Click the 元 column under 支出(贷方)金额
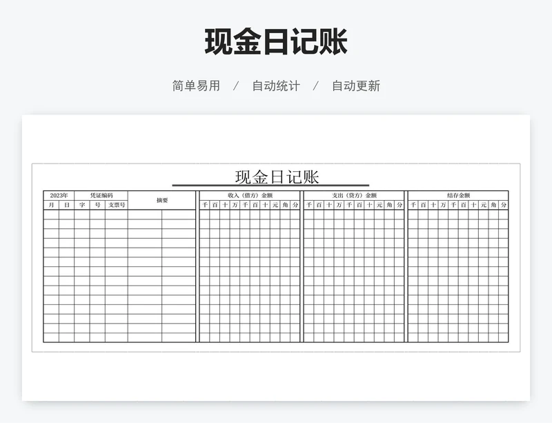The image size is (552, 423). 379,205
